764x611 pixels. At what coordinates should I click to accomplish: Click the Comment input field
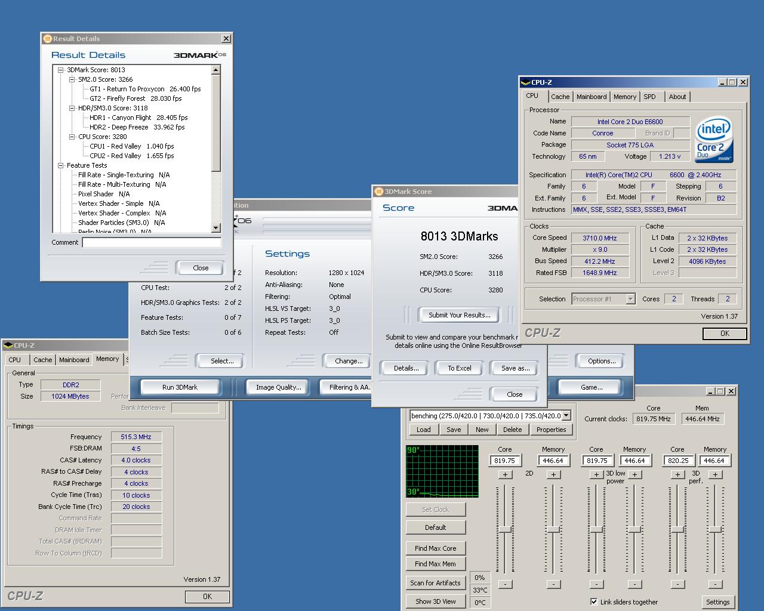point(152,242)
